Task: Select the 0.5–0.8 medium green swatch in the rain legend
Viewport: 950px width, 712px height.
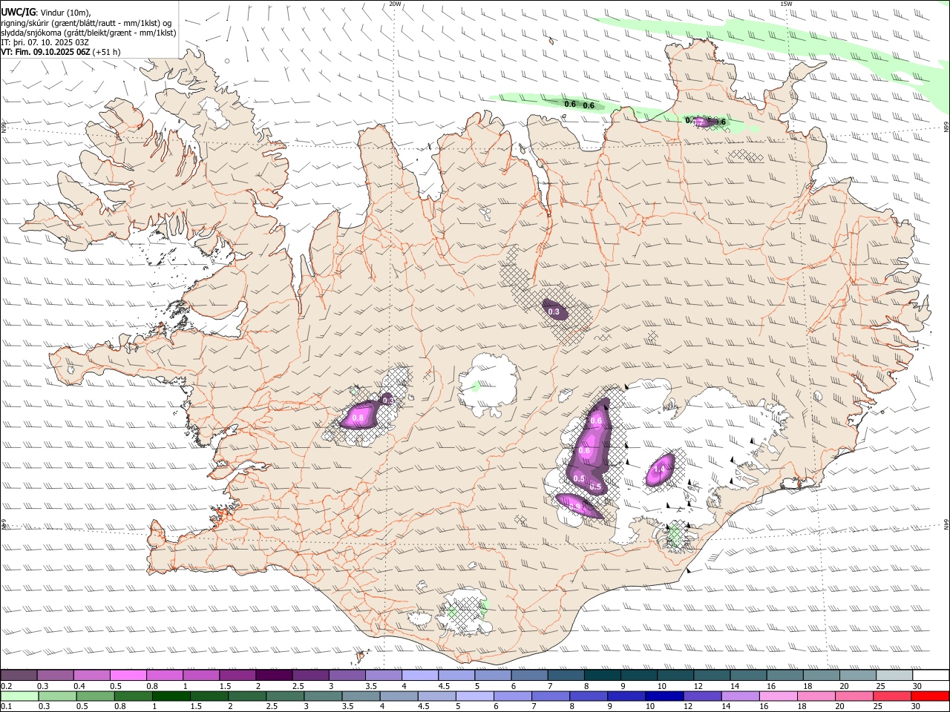Action: pyautogui.click(x=96, y=696)
